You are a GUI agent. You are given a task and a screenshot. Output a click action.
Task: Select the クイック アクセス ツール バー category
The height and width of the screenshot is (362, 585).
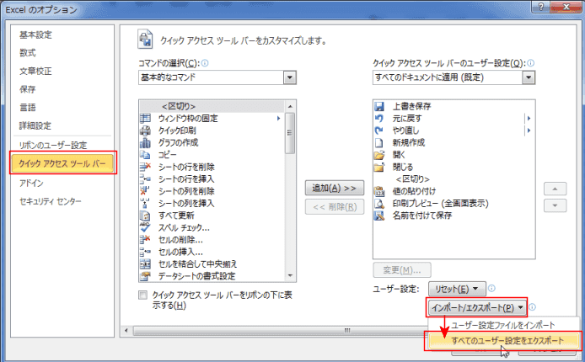(62, 163)
